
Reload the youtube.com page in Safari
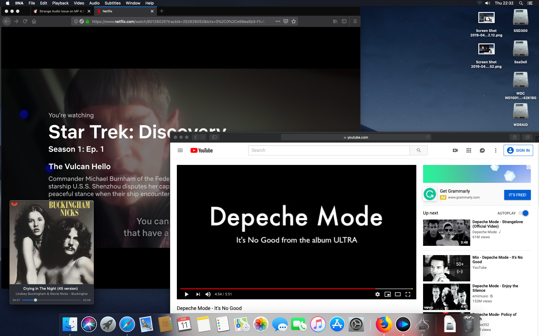coord(428,137)
